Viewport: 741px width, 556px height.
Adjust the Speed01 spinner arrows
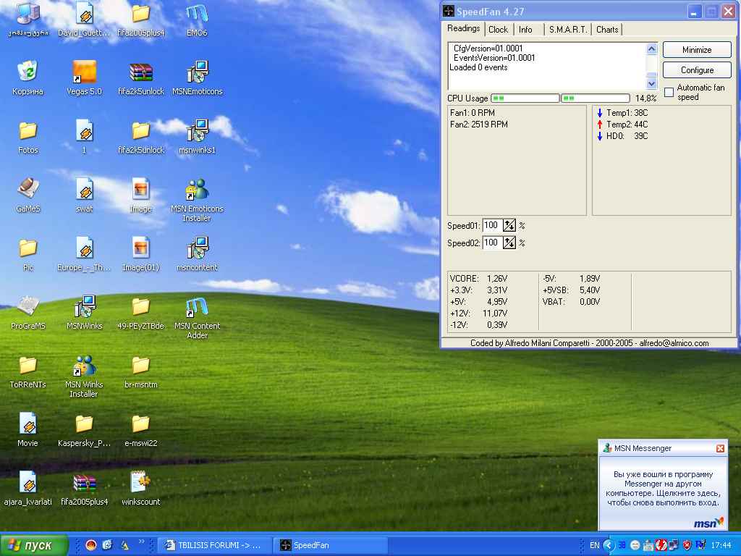[x=509, y=226]
